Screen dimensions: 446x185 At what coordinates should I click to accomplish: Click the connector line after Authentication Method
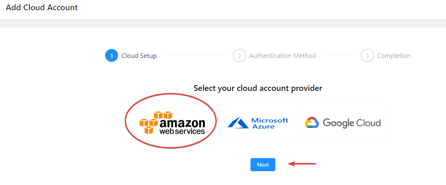pyautogui.click(x=338, y=56)
